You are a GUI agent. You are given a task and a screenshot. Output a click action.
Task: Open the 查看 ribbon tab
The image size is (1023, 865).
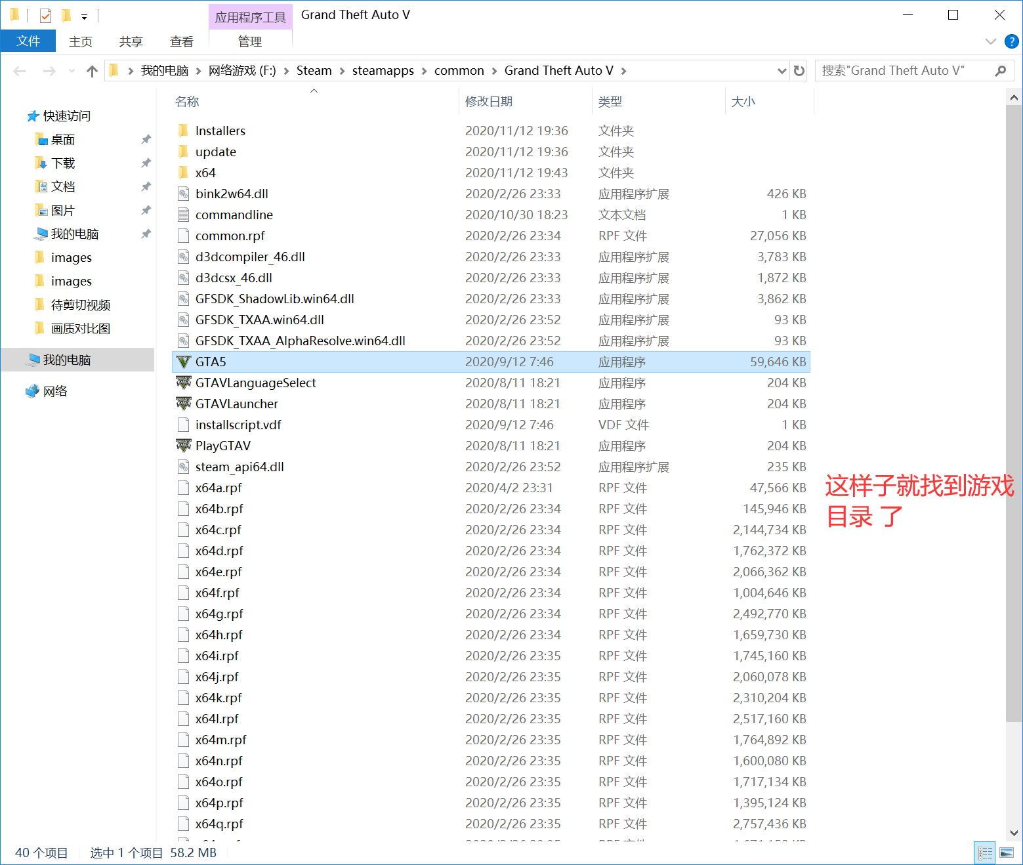point(182,41)
